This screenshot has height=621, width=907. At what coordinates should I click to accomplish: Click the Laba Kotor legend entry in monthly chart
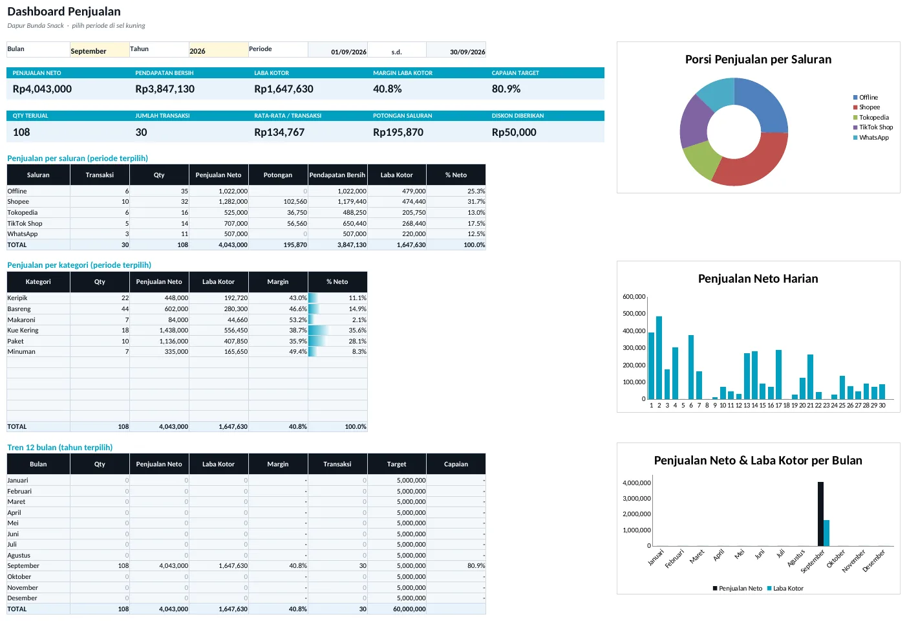[785, 589]
